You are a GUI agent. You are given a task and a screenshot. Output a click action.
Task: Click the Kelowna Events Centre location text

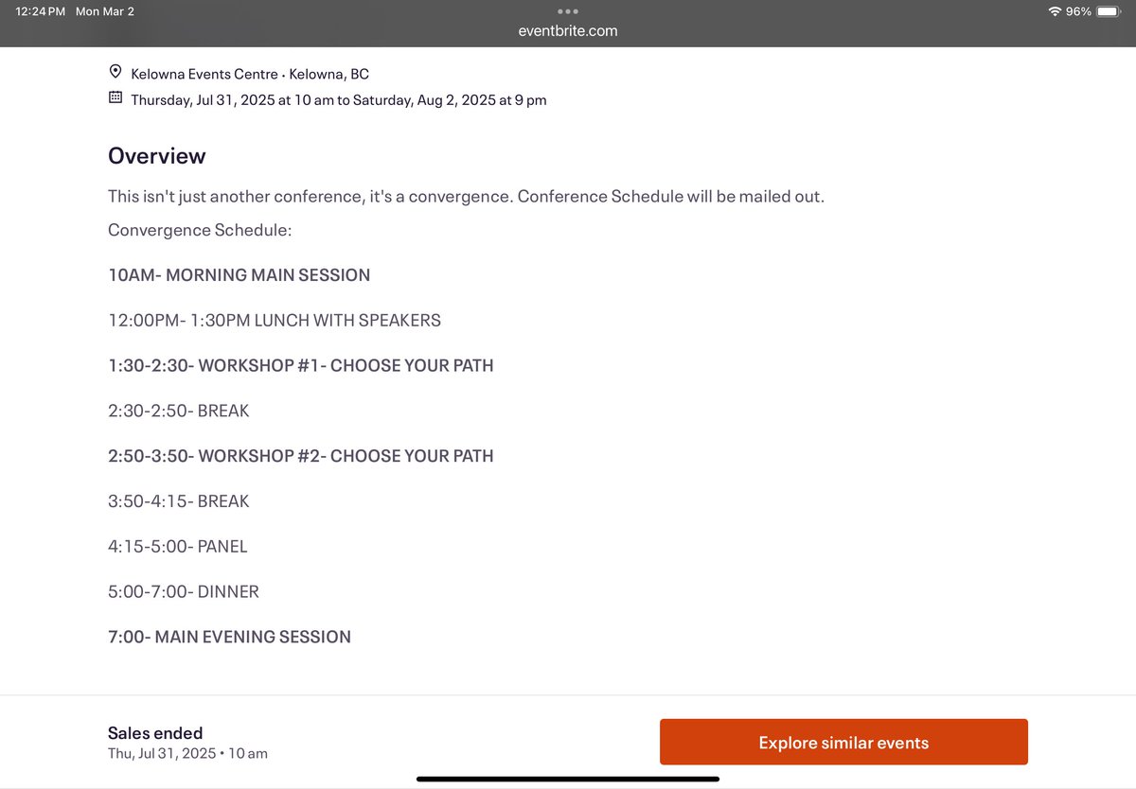click(250, 73)
